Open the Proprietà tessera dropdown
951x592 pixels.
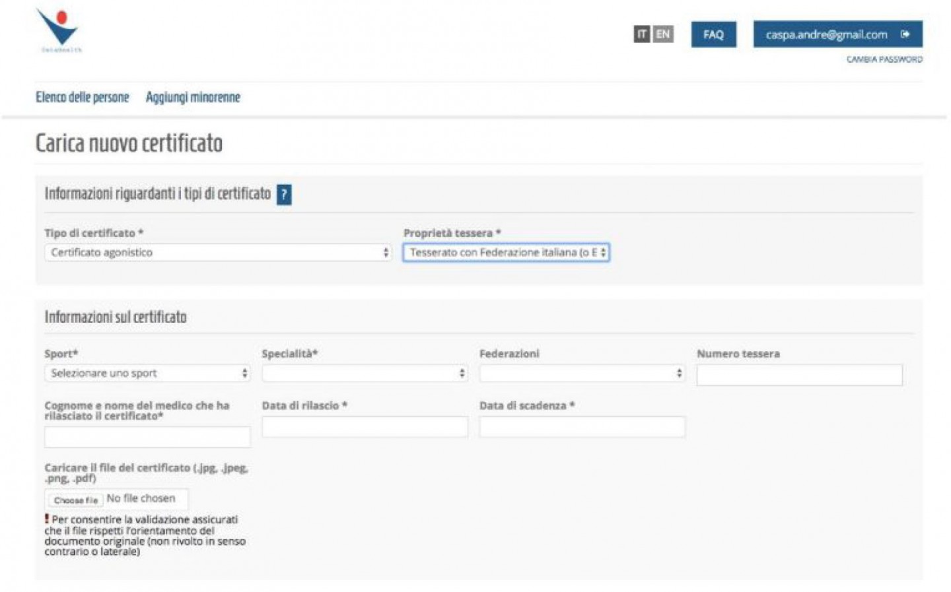(x=507, y=252)
